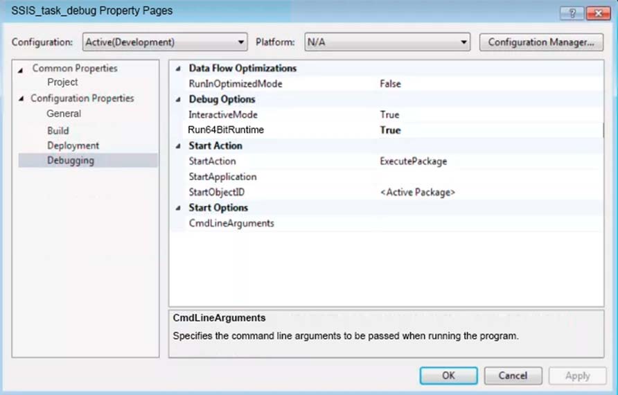This screenshot has height=395, width=618.
Task: Select the RunInOptimizedMode property
Action: pyautogui.click(x=236, y=84)
